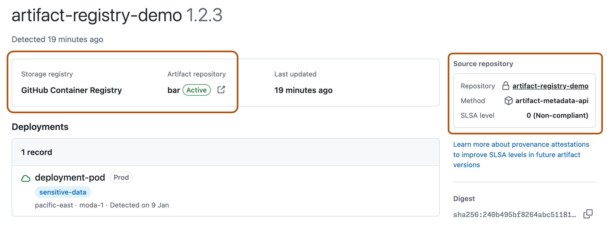Viewport: 607px width, 232px height.
Task: Click the Active status badge
Action: (196, 90)
